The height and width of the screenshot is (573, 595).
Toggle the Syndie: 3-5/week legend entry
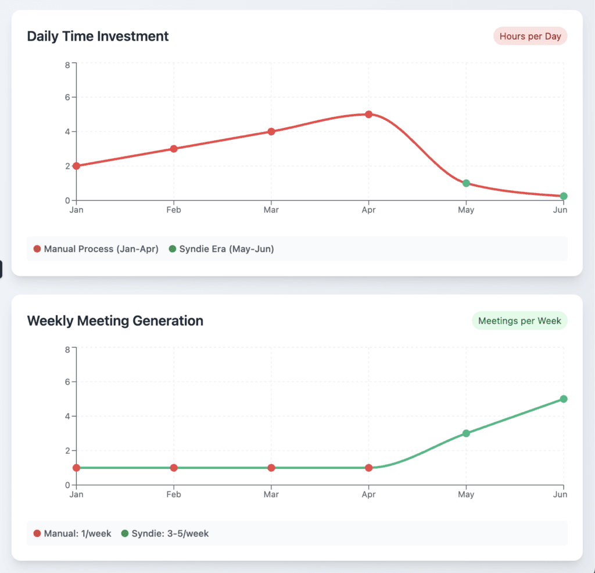165,533
